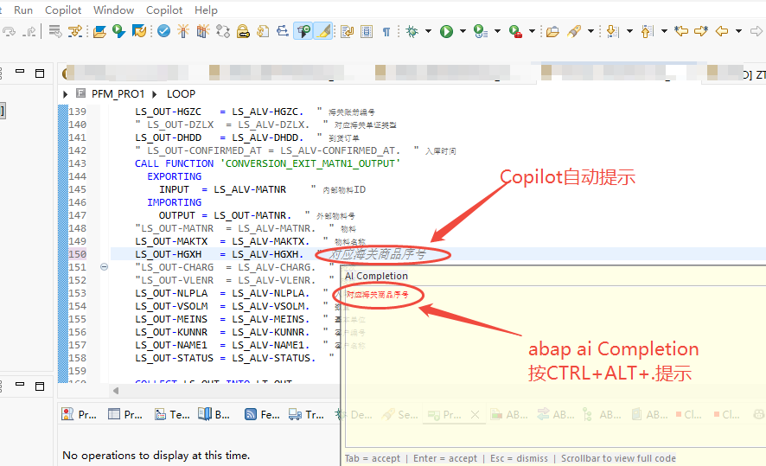766x466 pixels.
Task: Expand the PFM_PRO1 breadcrumb arrow
Action: pyautogui.click(x=65, y=94)
